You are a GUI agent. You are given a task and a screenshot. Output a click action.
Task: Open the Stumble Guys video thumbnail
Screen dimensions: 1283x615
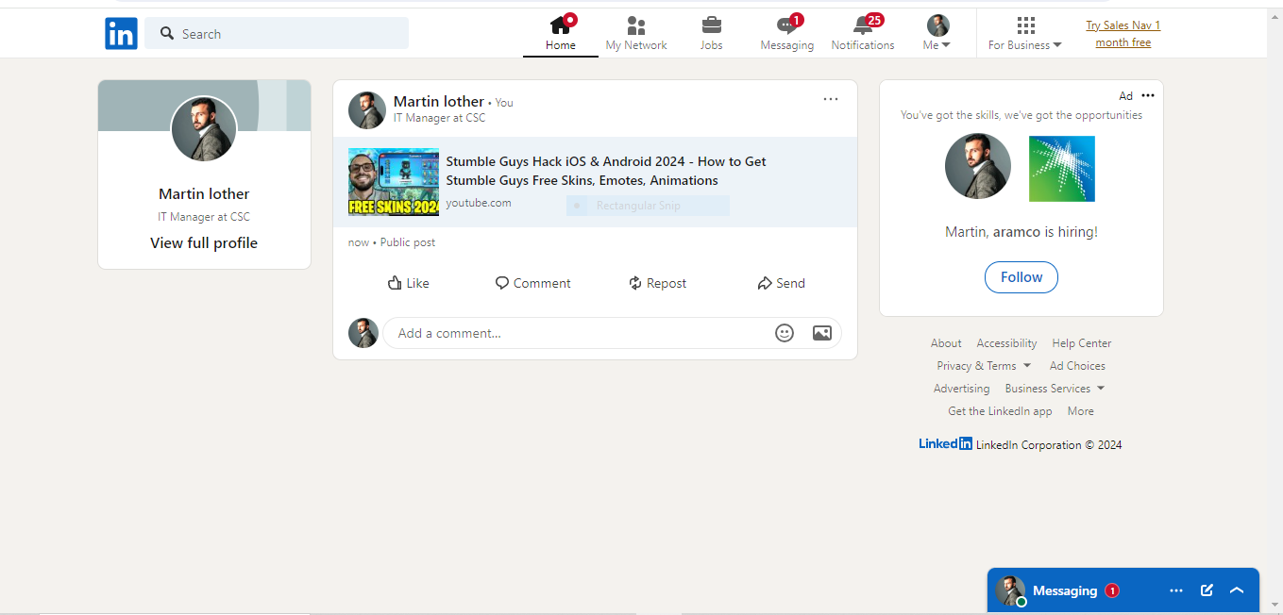point(394,182)
